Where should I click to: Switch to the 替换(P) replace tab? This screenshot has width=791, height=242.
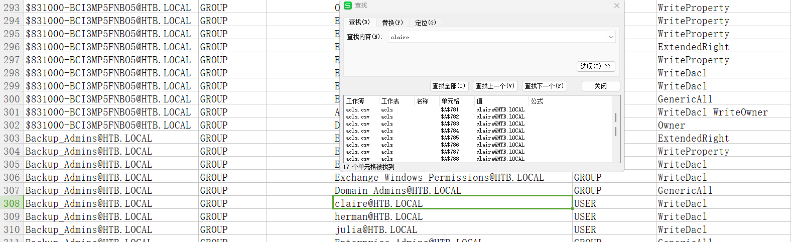point(392,23)
